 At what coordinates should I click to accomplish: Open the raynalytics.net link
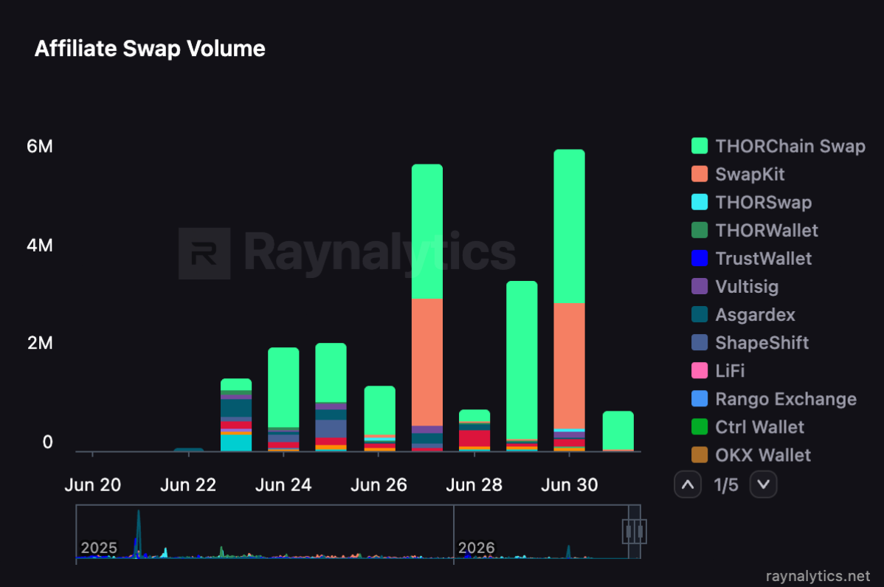pyautogui.click(x=818, y=576)
